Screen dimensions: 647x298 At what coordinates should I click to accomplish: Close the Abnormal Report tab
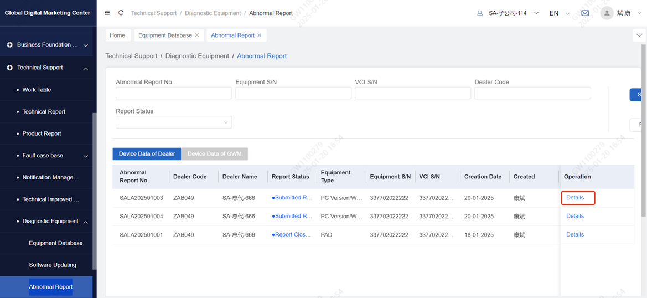click(260, 35)
